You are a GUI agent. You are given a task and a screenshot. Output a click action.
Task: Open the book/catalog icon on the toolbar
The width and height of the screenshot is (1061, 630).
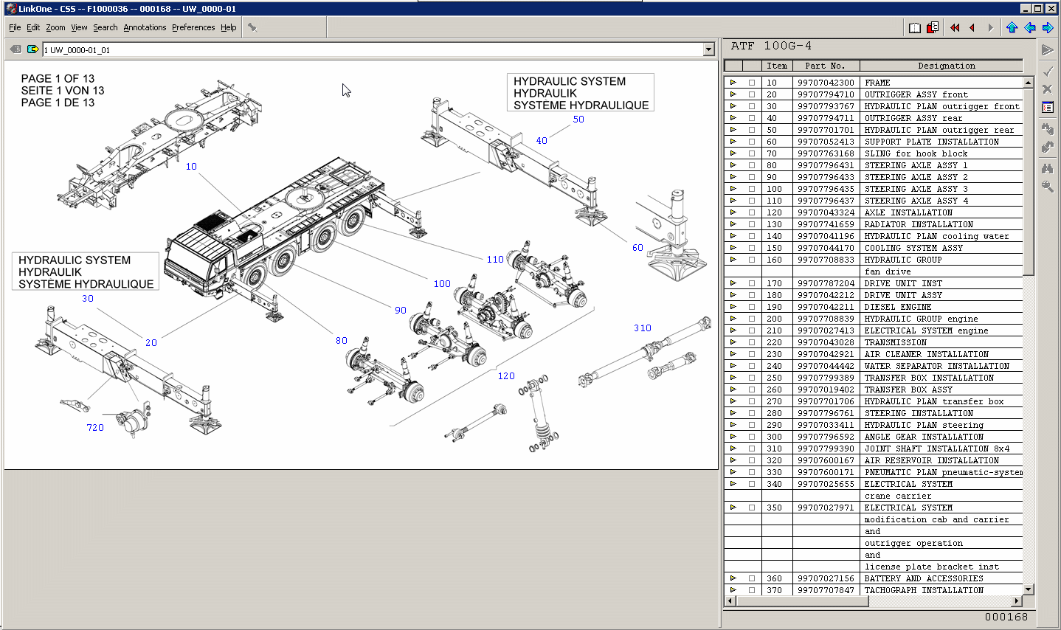915,27
